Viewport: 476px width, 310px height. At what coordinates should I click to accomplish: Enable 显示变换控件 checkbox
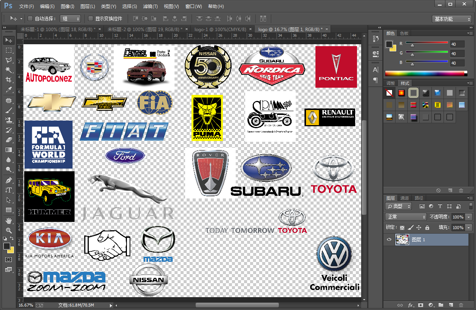coord(90,19)
